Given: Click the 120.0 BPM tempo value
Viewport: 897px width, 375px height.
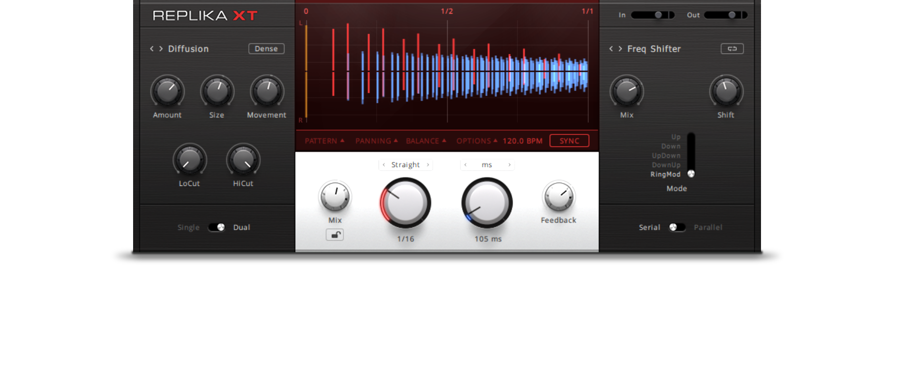Looking at the screenshot, I should coord(522,141).
